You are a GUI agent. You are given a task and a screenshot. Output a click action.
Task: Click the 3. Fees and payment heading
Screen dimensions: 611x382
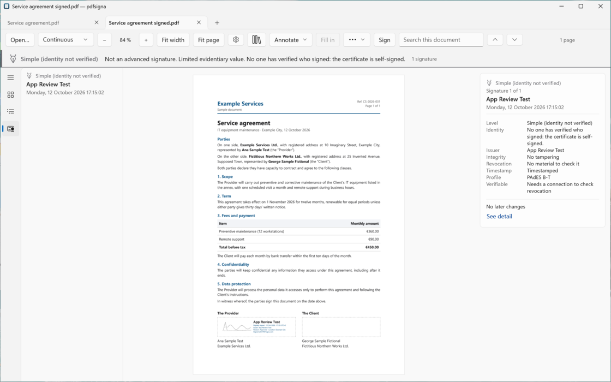pos(236,216)
